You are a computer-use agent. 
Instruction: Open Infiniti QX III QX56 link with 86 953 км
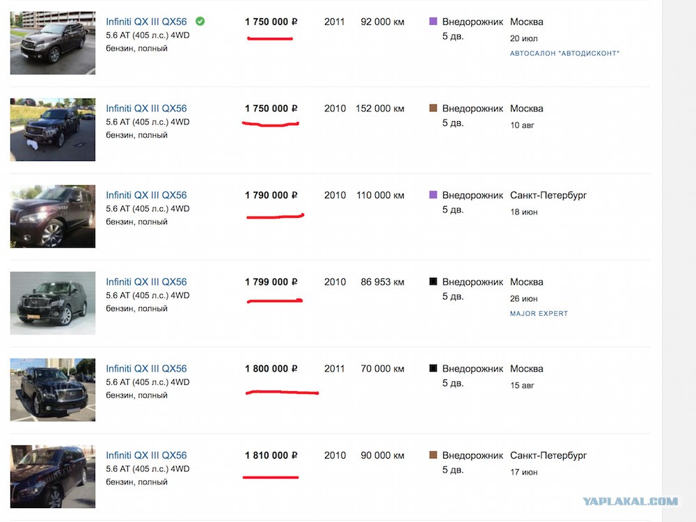pos(146,282)
